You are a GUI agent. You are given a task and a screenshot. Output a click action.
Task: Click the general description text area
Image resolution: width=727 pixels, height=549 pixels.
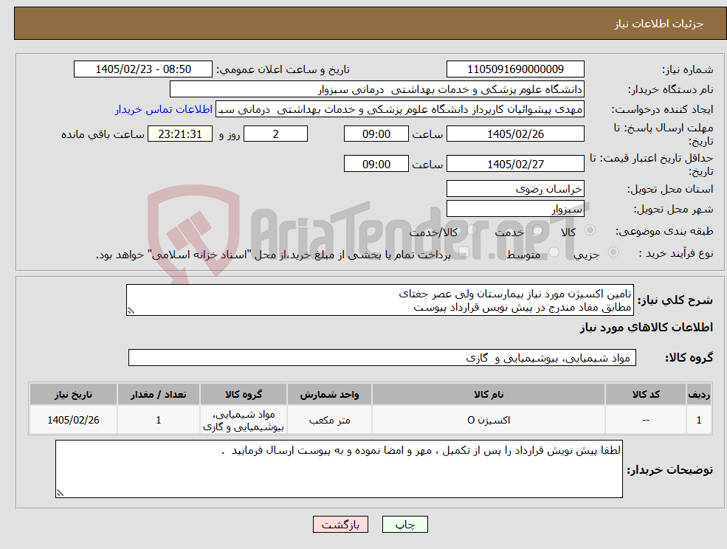pos(379,300)
